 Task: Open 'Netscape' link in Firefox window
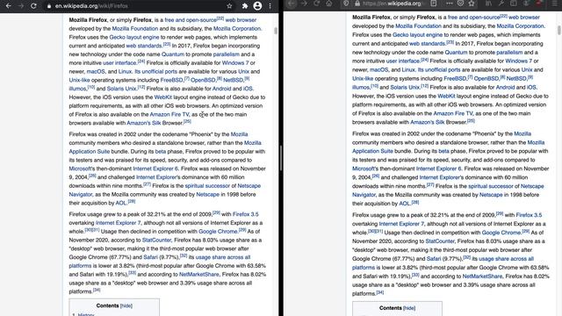491,195
